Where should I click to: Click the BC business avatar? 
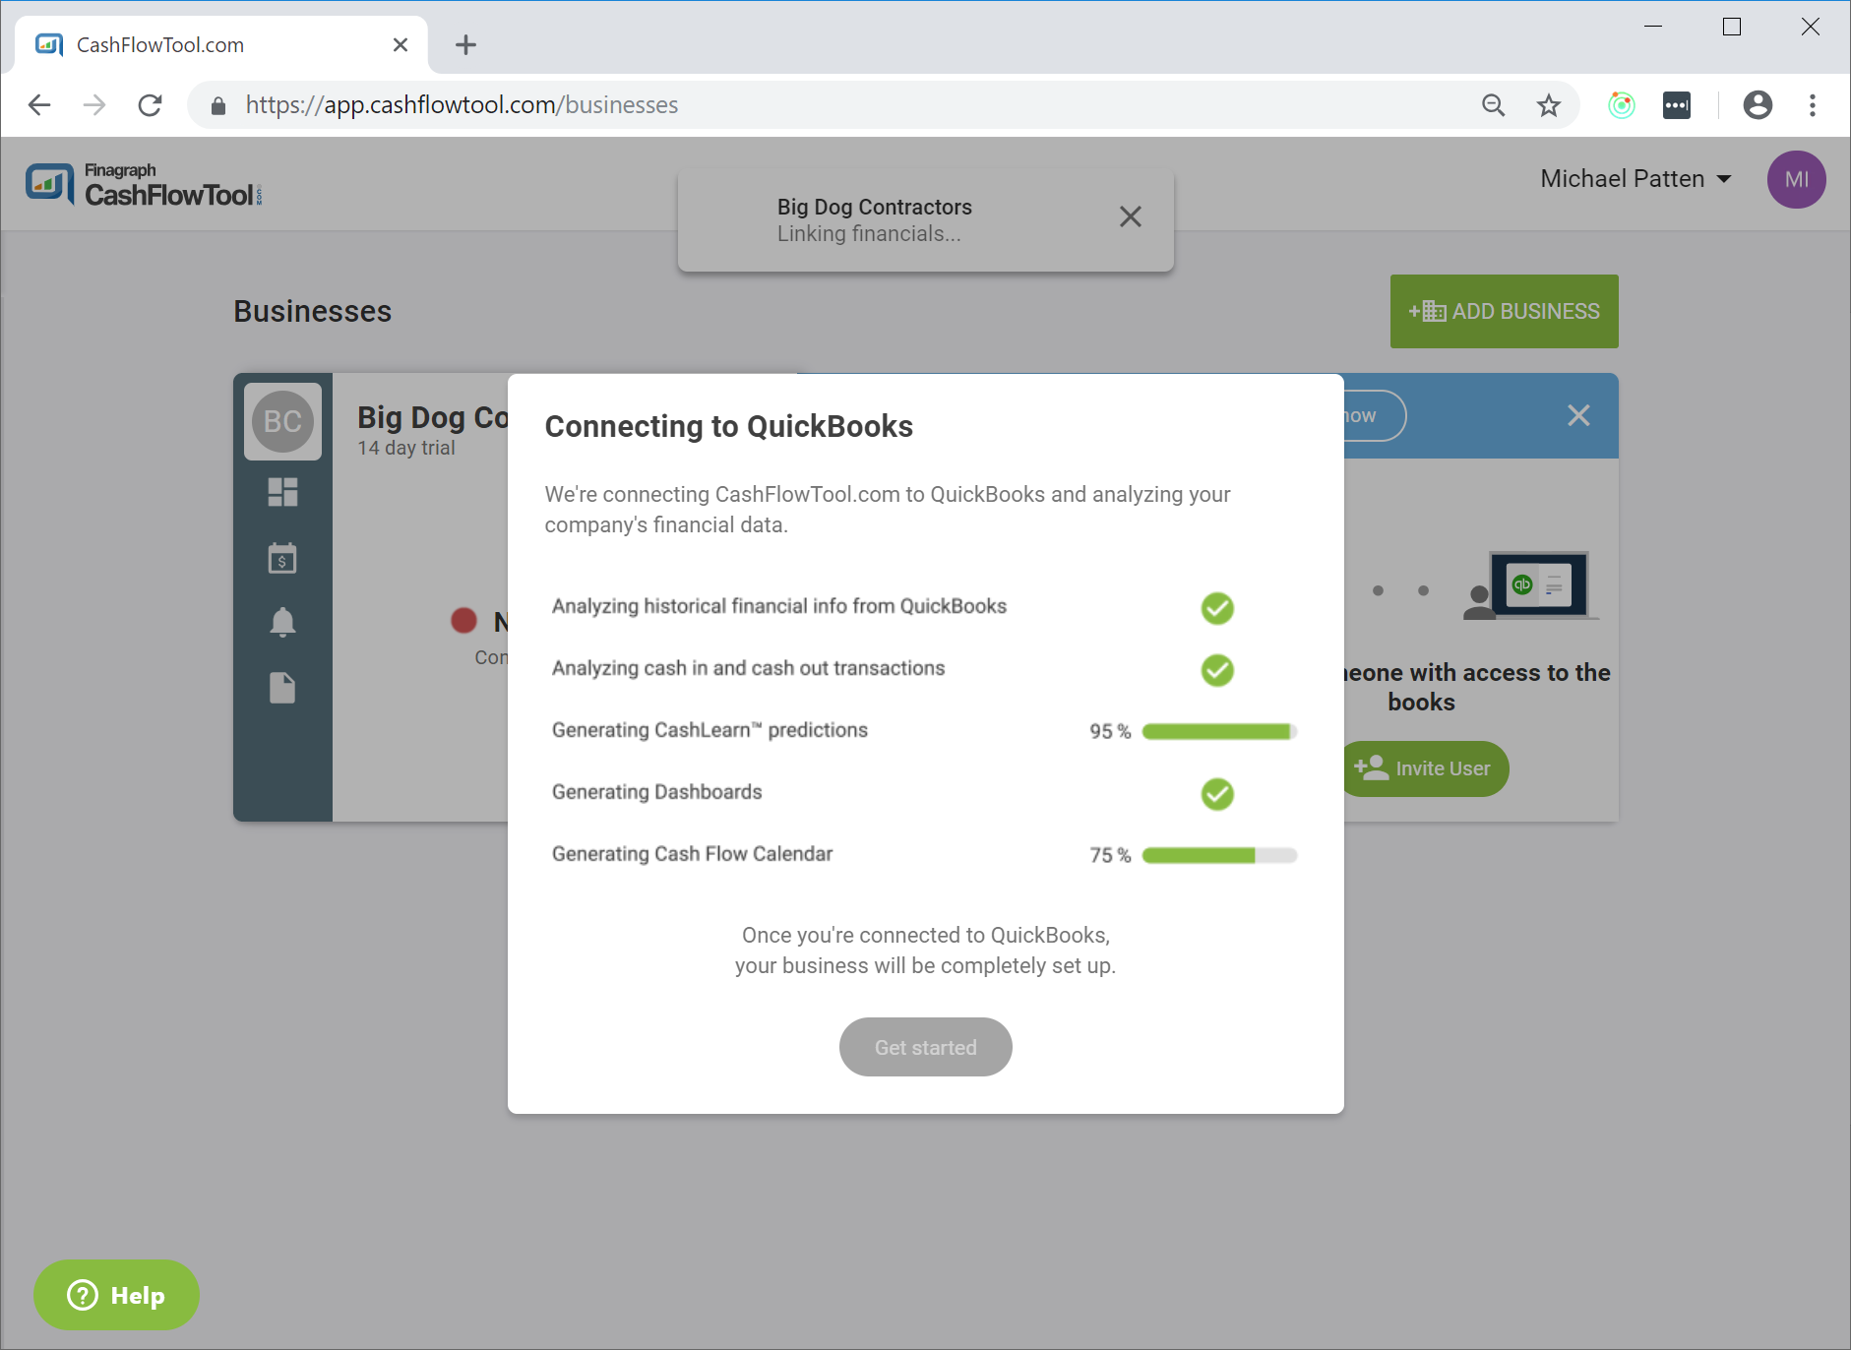[x=282, y=422]
